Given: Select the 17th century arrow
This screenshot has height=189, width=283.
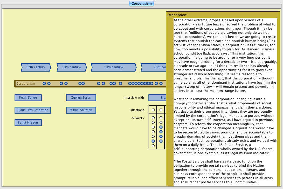Looking at the screenshot, I should coord(36,67).
